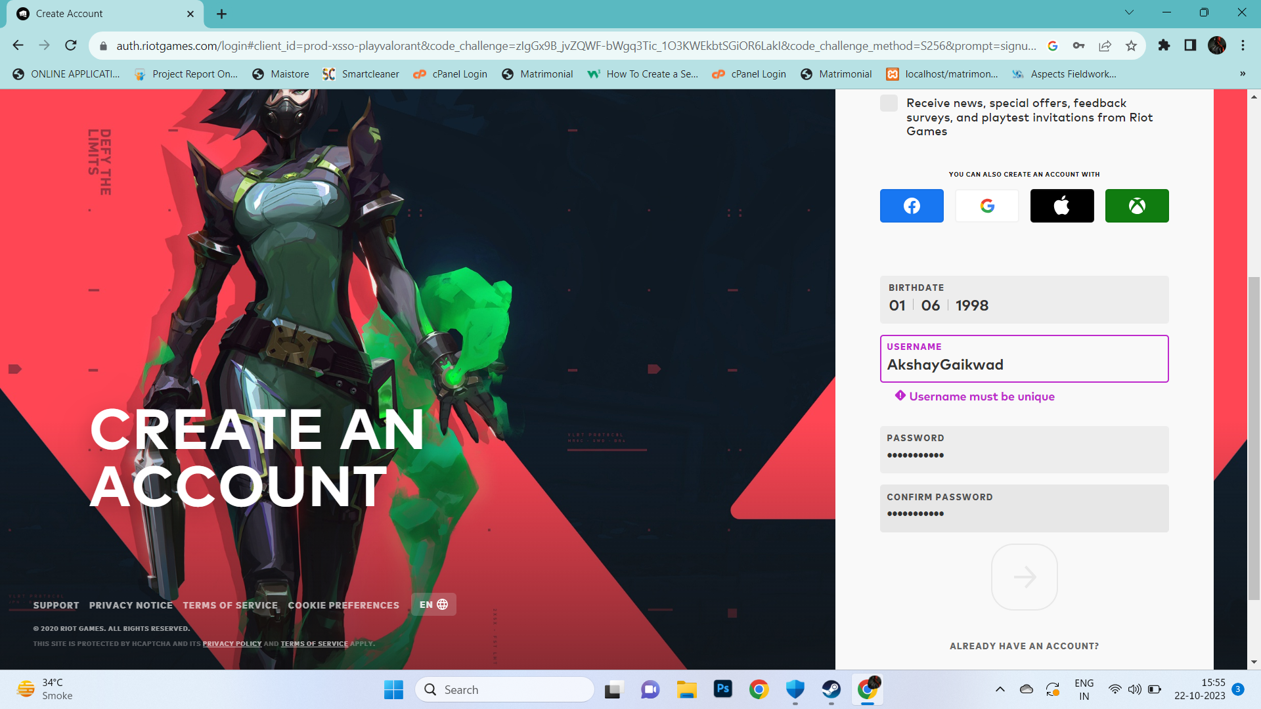Sign up with the Apple button
This screenshot has height=709, width=1261.
(1062, 205)
